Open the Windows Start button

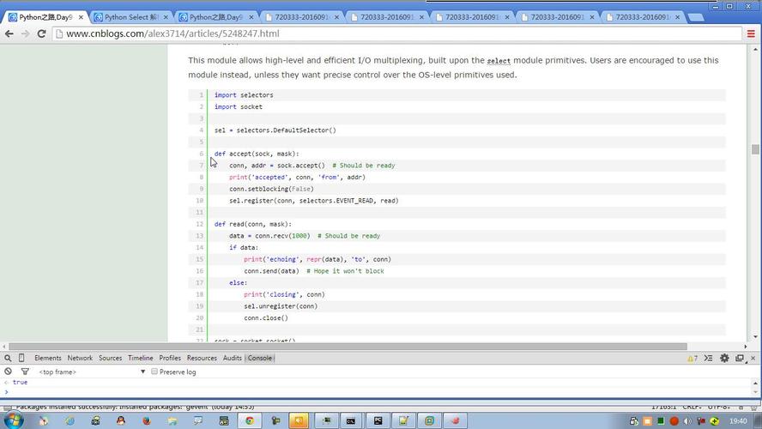click(15, 420)
